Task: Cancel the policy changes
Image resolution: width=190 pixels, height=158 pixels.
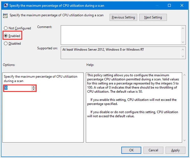Action: pyautogui.click(x=153, y=150)
